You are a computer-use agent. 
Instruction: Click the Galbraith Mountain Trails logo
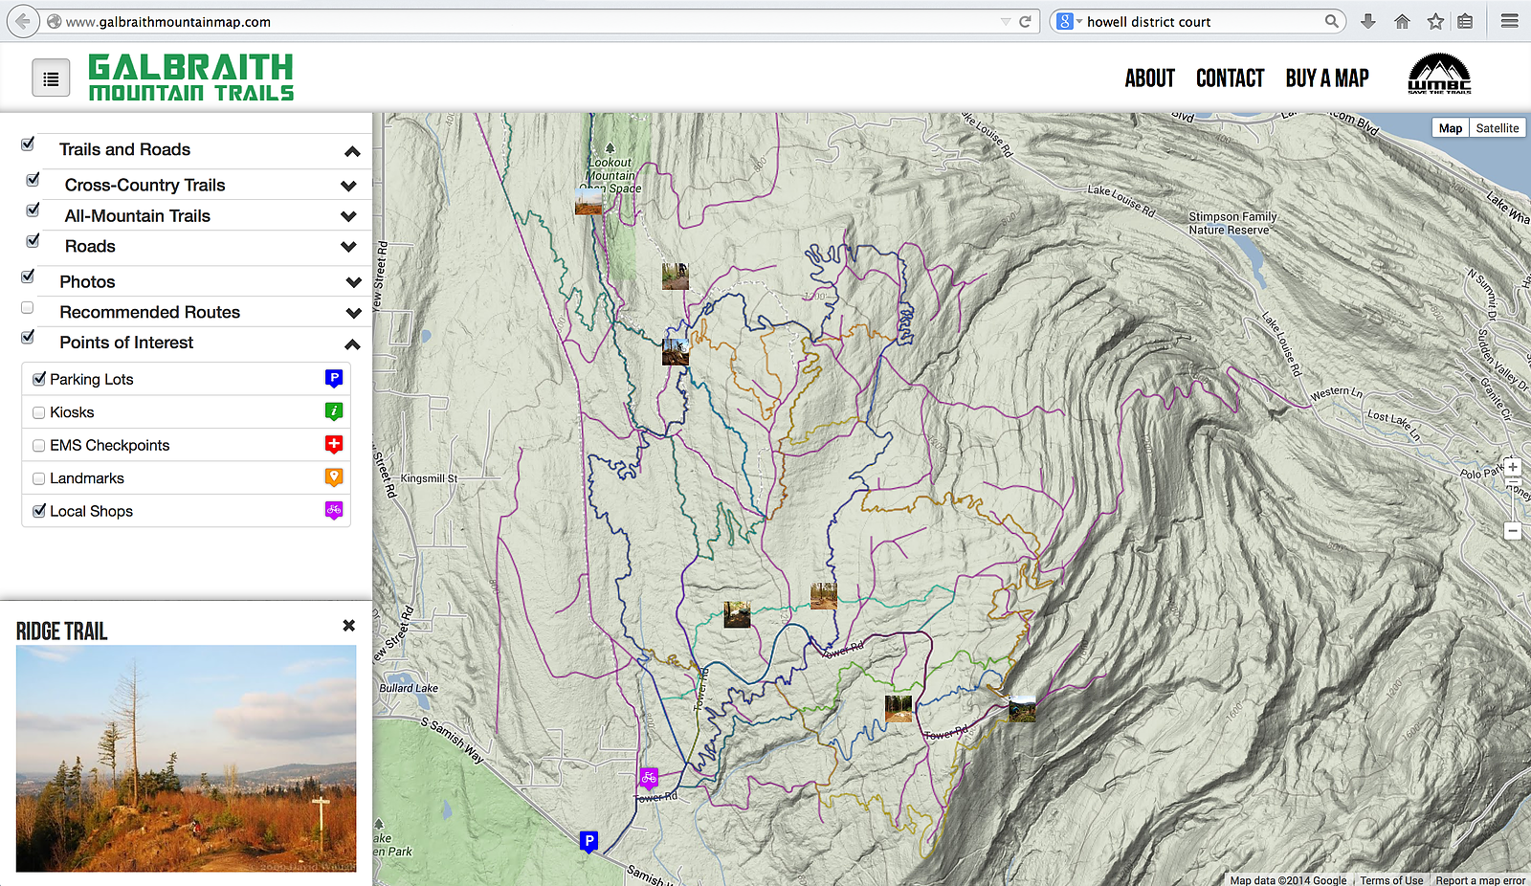coord(191,78)
